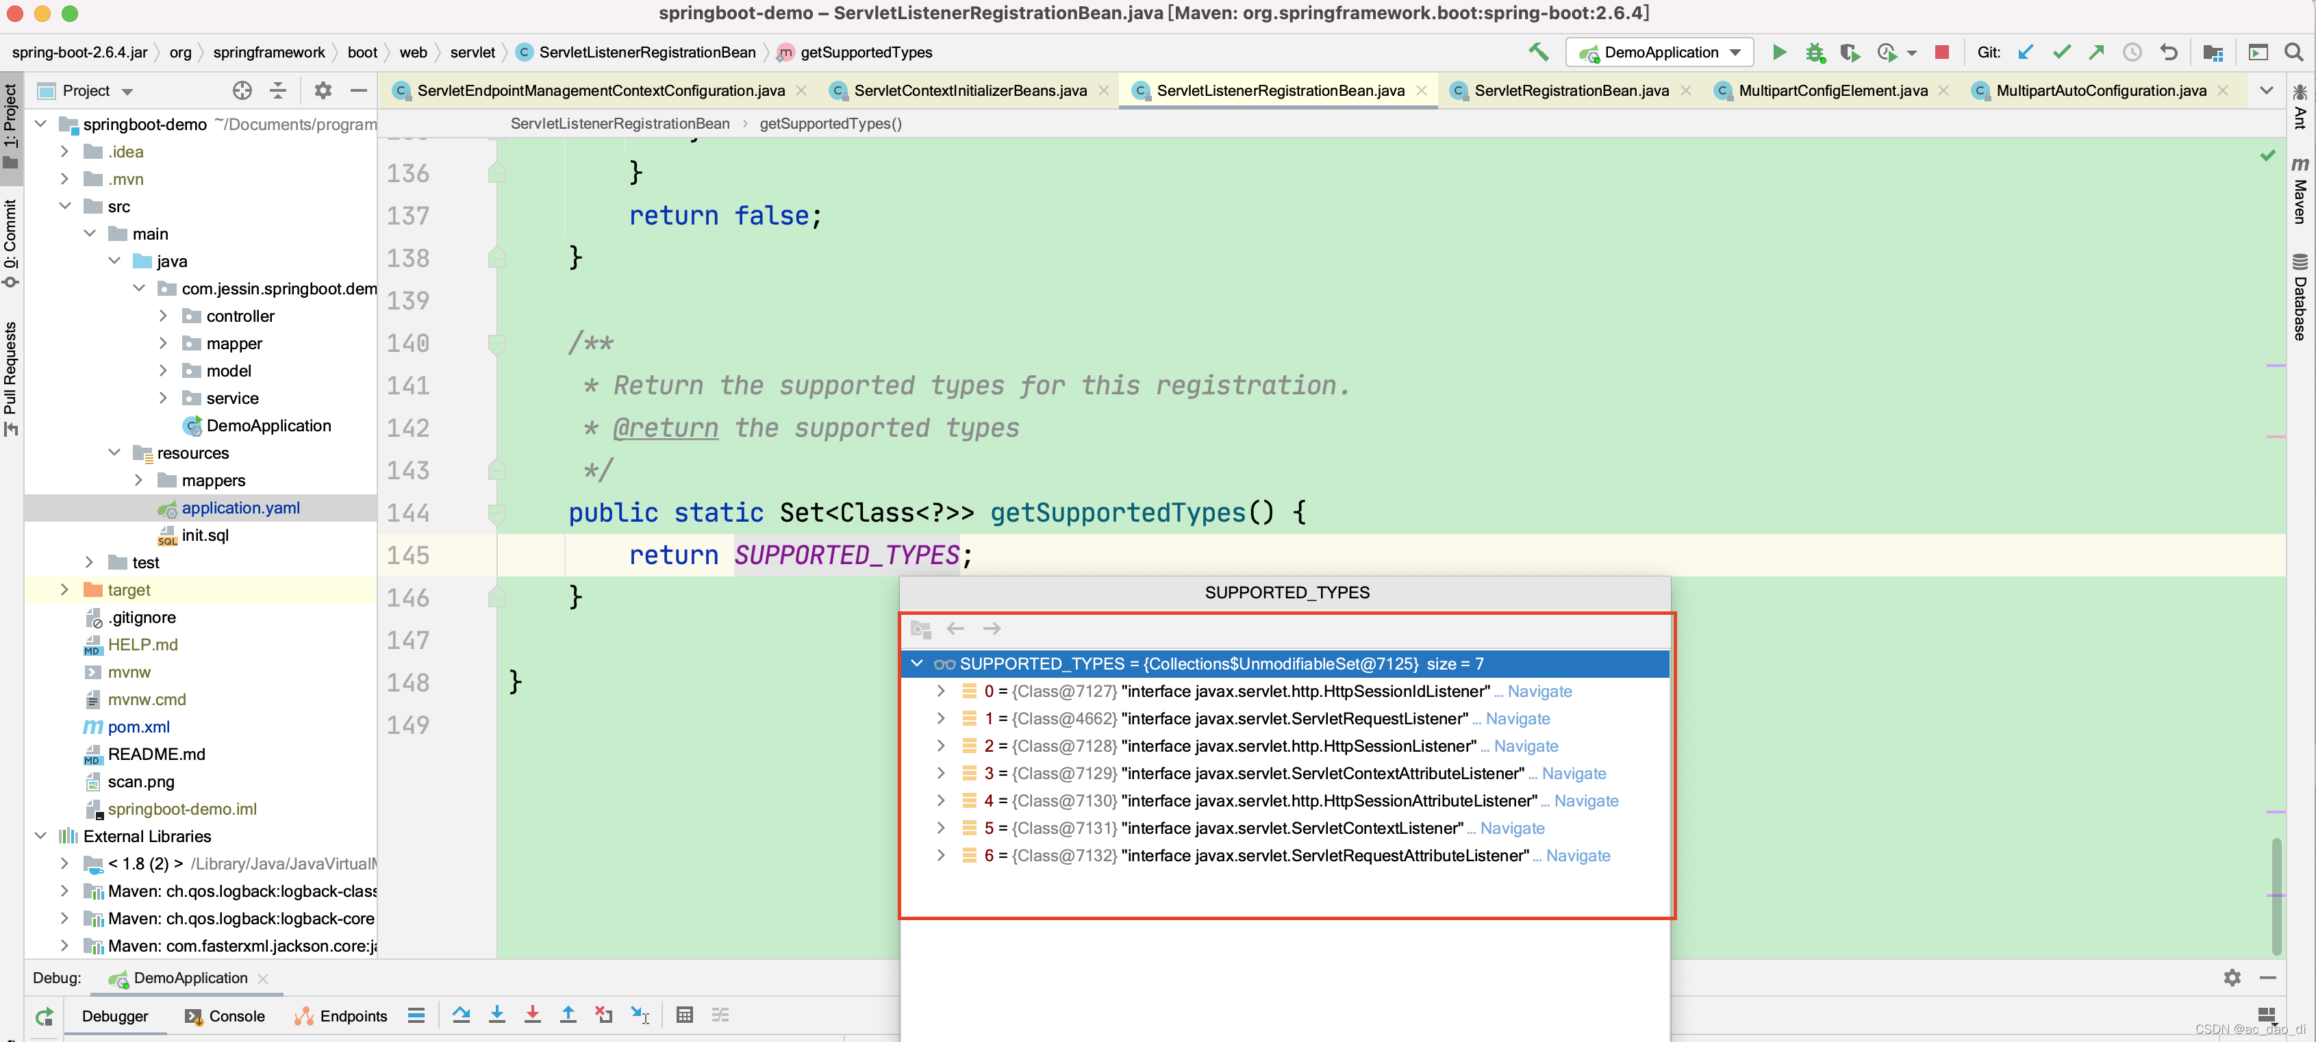
Task: Click Navigate link for ServletRequestListener
Action: pyautogui.click(x=1518, y=718)
